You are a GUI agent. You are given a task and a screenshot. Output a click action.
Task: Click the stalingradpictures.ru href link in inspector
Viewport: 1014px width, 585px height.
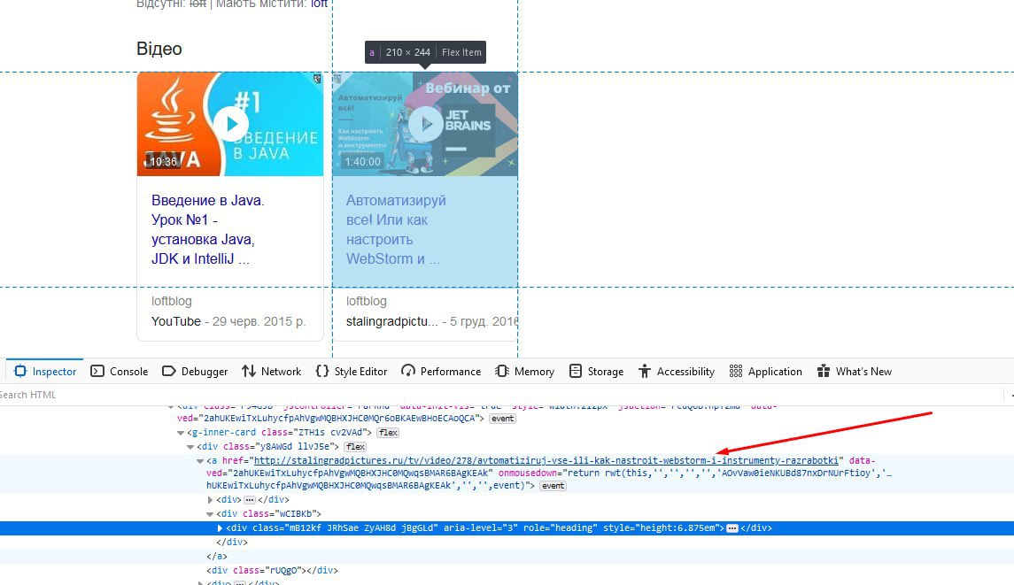[x=546, y=460]
